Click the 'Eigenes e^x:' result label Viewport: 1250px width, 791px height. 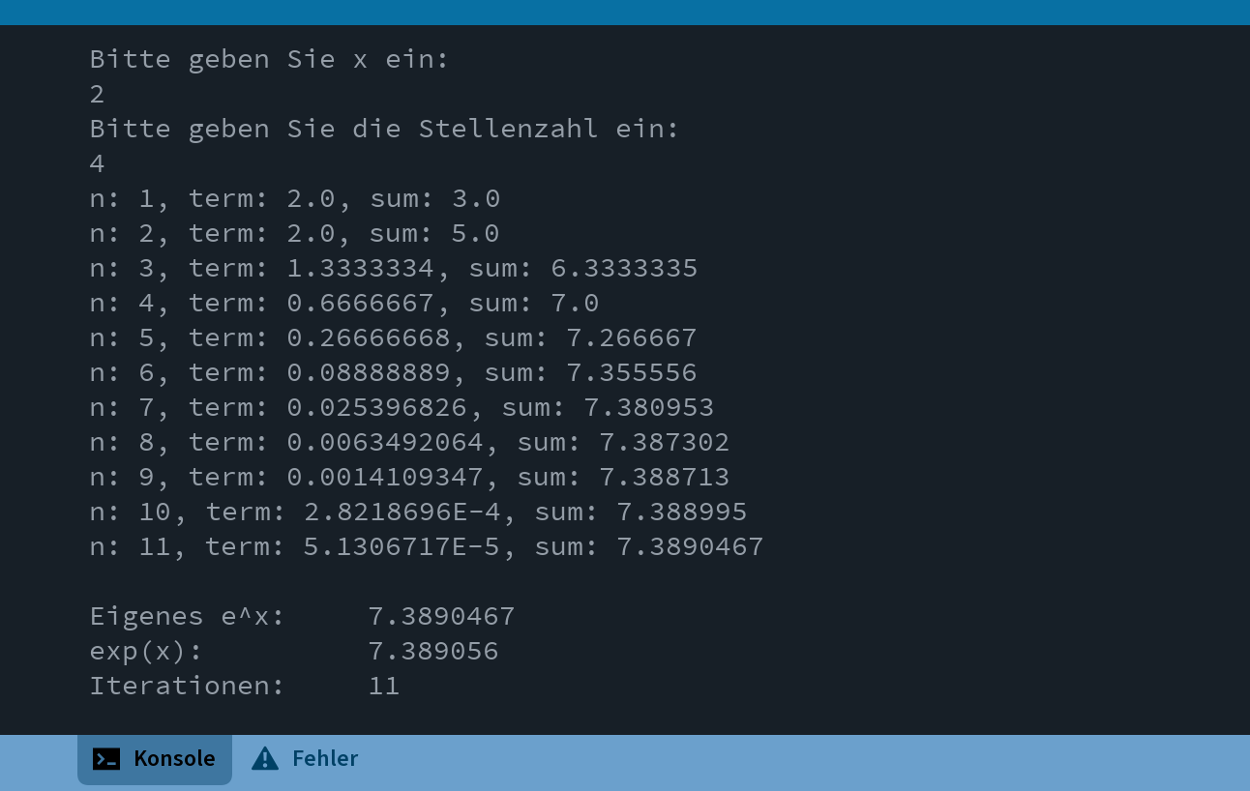188,616
